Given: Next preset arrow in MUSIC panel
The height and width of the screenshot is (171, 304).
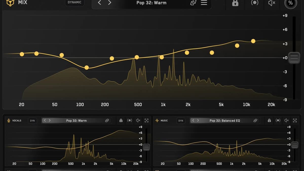Looking at the screenshot, I should (198, 121).
